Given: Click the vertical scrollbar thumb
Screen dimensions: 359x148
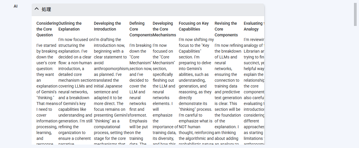Looking at the screenshot, I should tap(355, 14).
